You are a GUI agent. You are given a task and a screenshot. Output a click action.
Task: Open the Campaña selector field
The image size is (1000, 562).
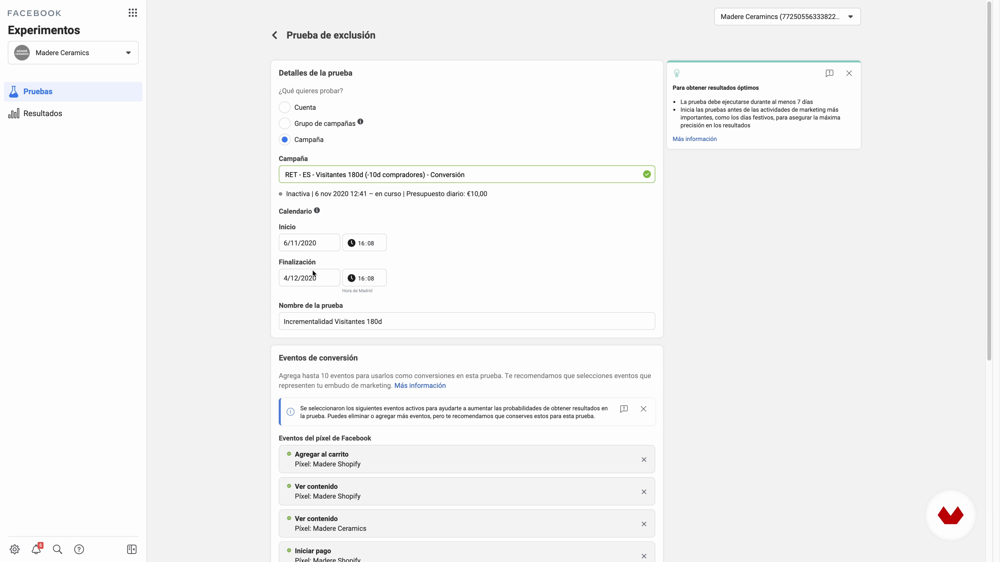pyautogui.click(x=467, y=175)
